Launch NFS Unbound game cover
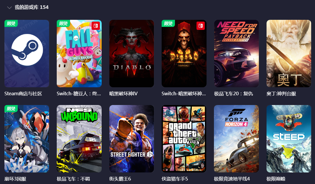 coord(79,139)
